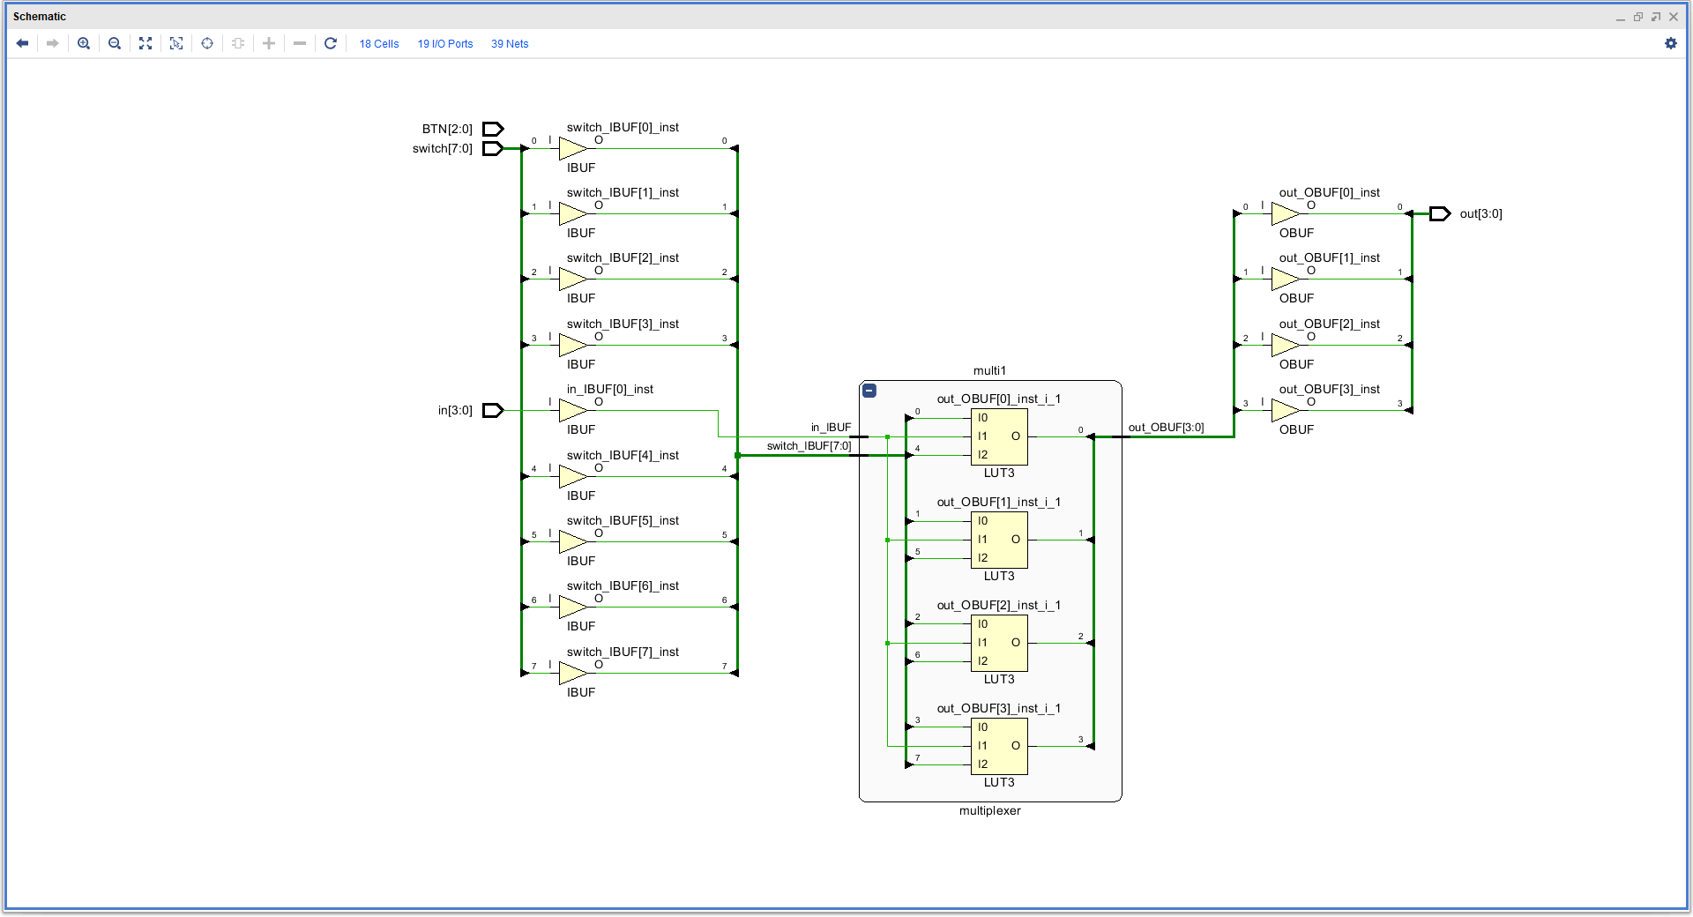Click the Select Area icon
The width and height of the screenshot is (1693, 917).
point(176,43)
